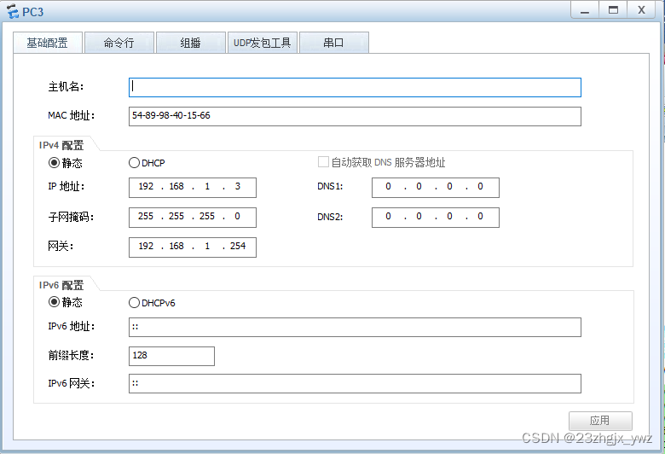Open the 串口 tab
Screen dimensions: 665x454
click(333, 43)
